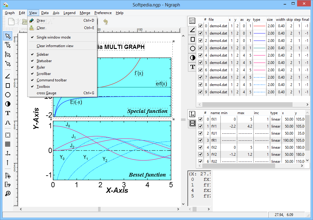
Task: Open the mark legend sidebar tab
Action: click(193, 58)
